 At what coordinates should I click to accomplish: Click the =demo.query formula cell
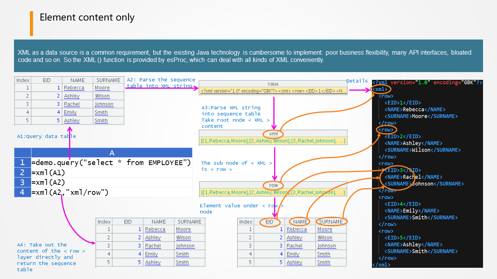111,162
